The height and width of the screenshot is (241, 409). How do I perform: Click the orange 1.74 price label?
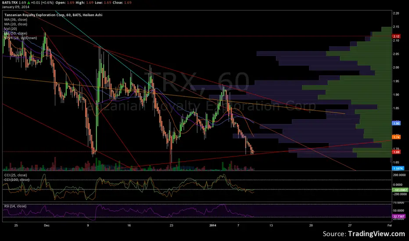(396, 137)
